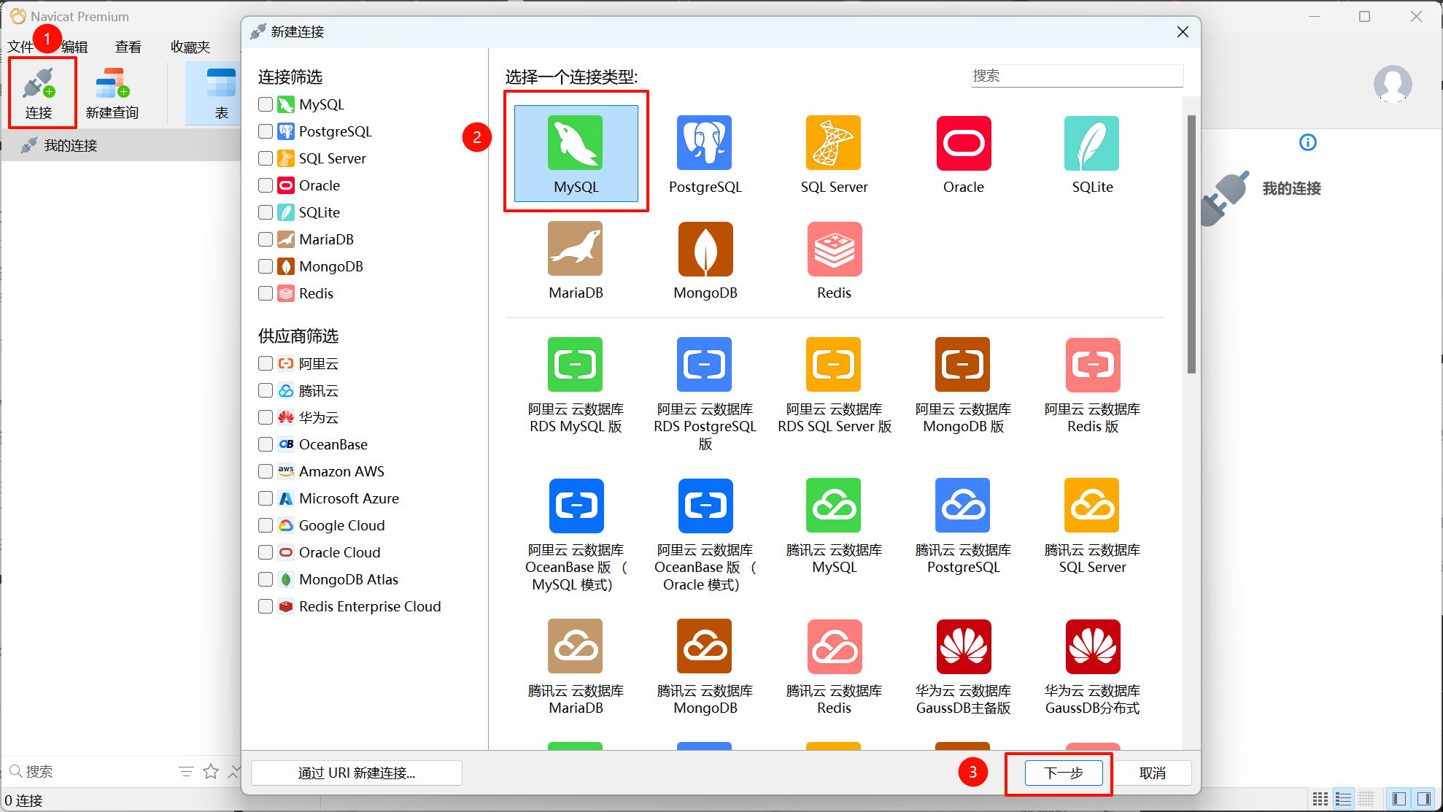Toggle the Redis Enterprise Cloud checkbox
Screen dimensions: 1443x812
point(266,606)
